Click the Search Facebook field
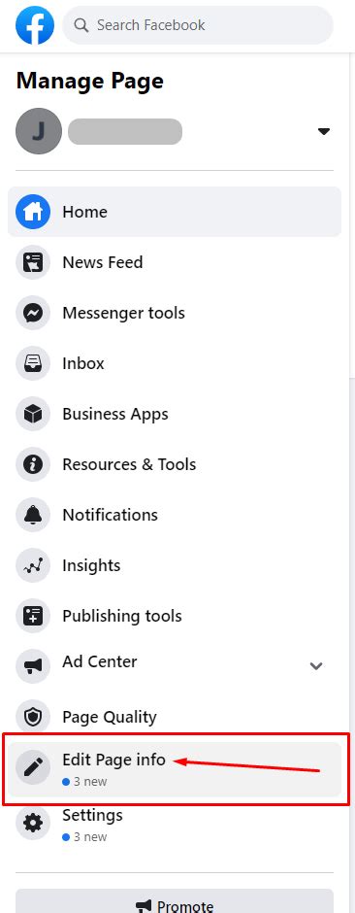This screenshot has height=913, width=355. pyautogui.click(x=198, y=25)
